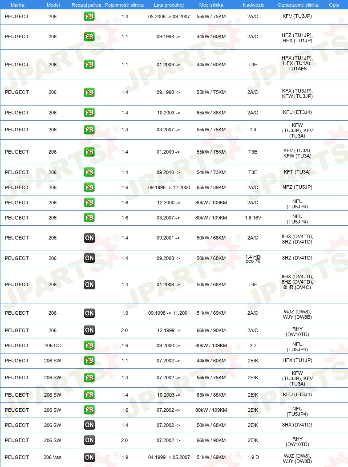
Task: Click the '09.2000 ->' production date cell
Action: tap(168, 345)
